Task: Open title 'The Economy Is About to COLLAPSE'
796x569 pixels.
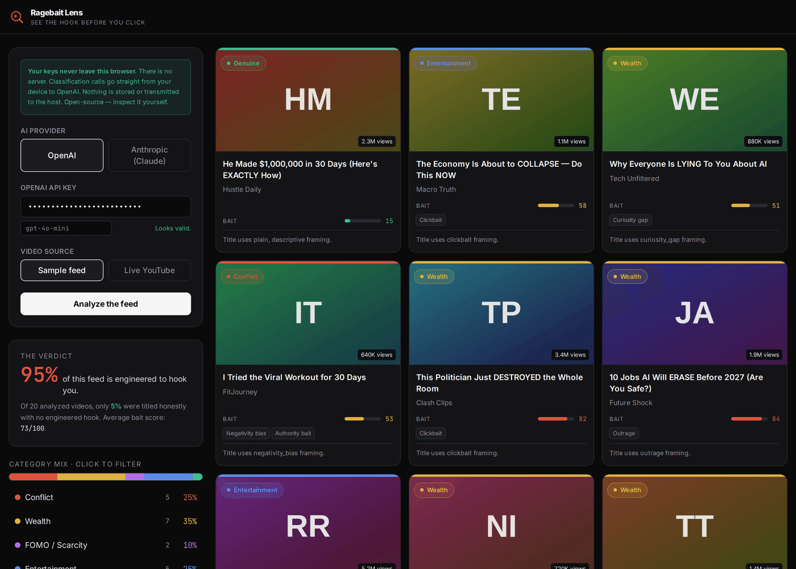Action: click(x=499, y=169)
